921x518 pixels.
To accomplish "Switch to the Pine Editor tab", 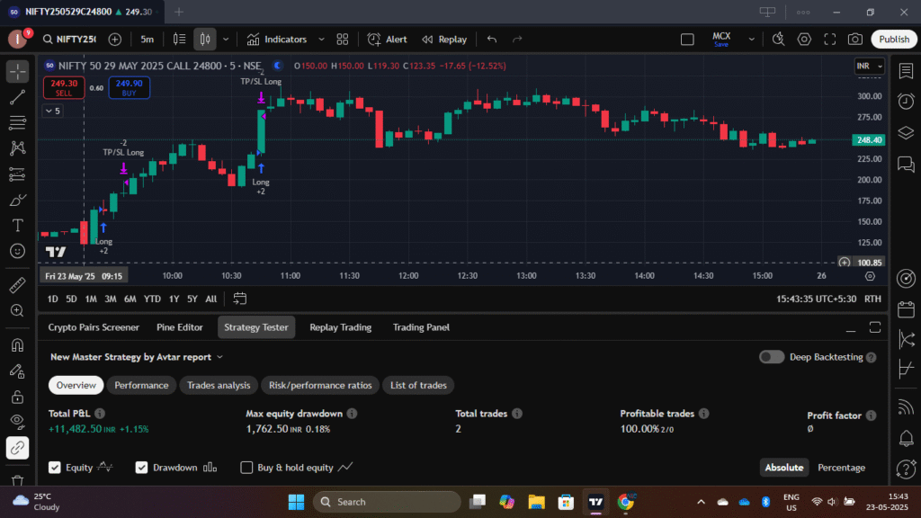I will (x=180, y=327).
